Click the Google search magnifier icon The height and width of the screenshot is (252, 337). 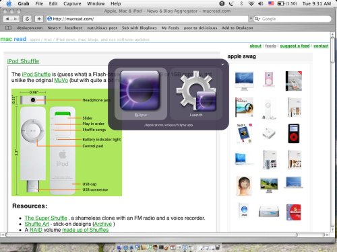tap(256, 19)
